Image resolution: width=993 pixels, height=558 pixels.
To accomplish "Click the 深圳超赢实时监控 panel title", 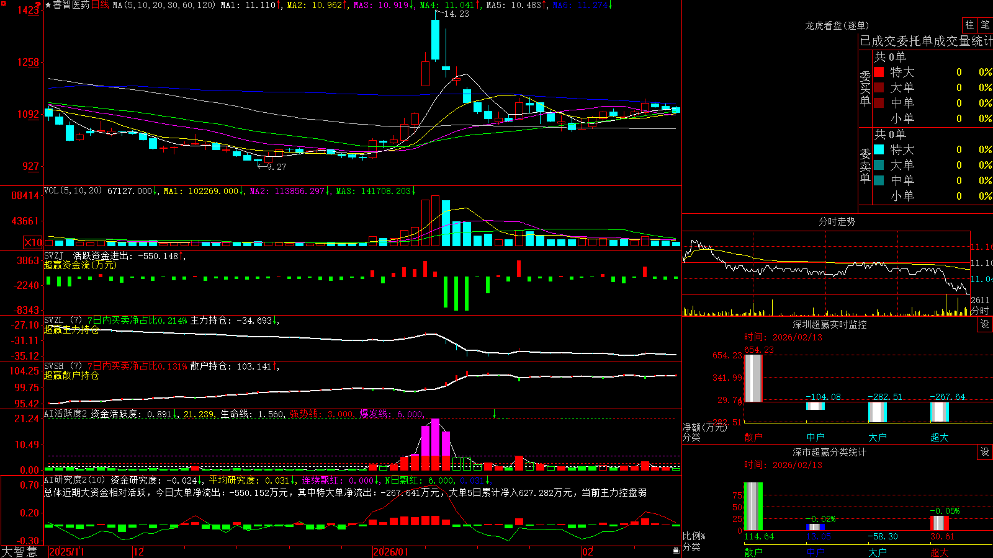I will click(x=830, y=324).
